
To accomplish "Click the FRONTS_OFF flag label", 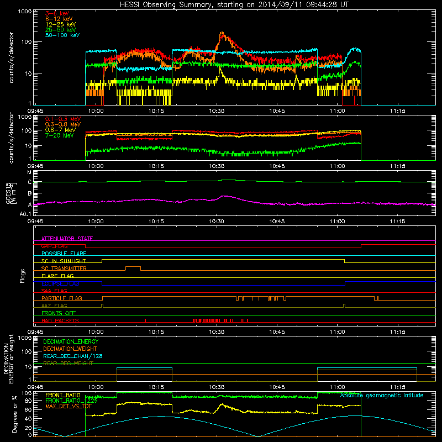I will pyautogui.click(x=59, y=313).
